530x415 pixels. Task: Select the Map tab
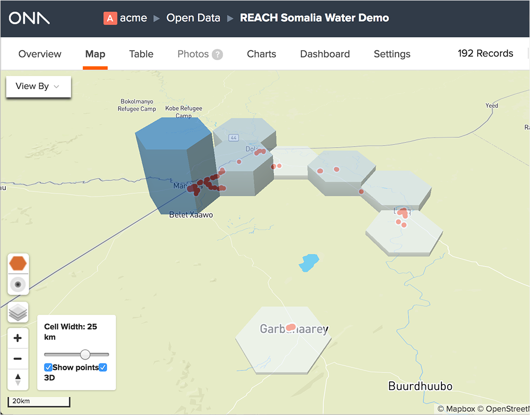tap(95, 54)
